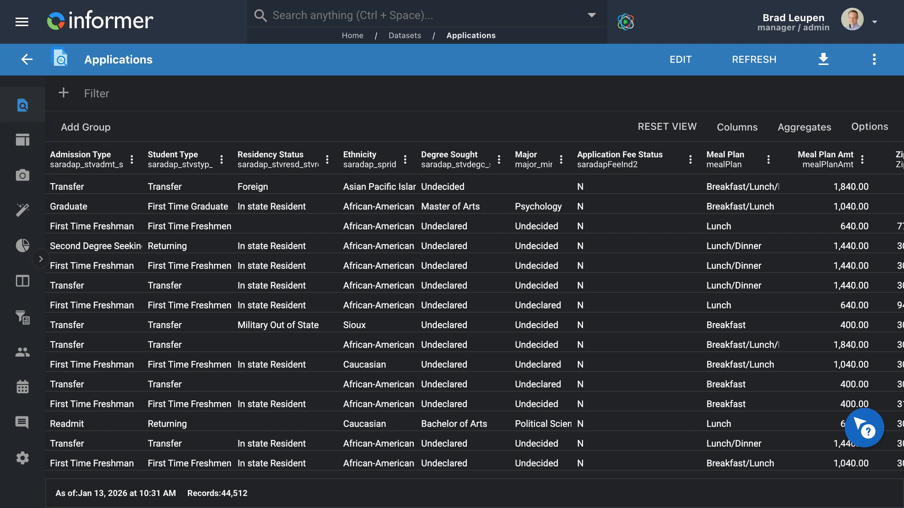Click the plus icon next to Filter
Screen dimensions: 904x508
click(x=64, y=93)
